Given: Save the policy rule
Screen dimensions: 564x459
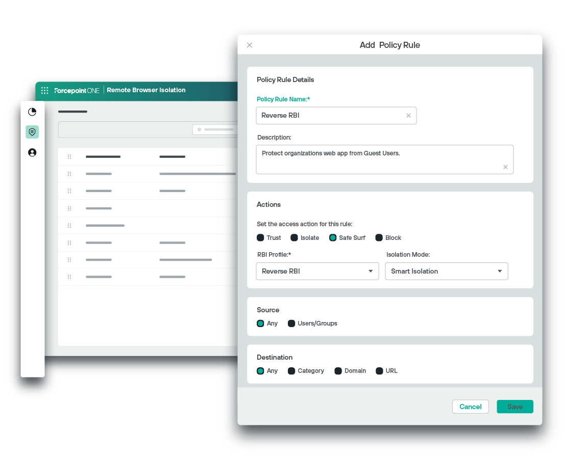Looking at the screenshot, I should 514,407.
